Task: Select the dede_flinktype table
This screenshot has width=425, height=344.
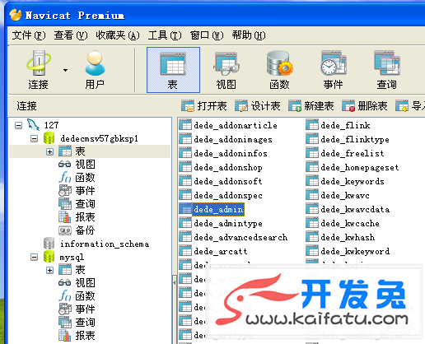Action: [348, 139]
